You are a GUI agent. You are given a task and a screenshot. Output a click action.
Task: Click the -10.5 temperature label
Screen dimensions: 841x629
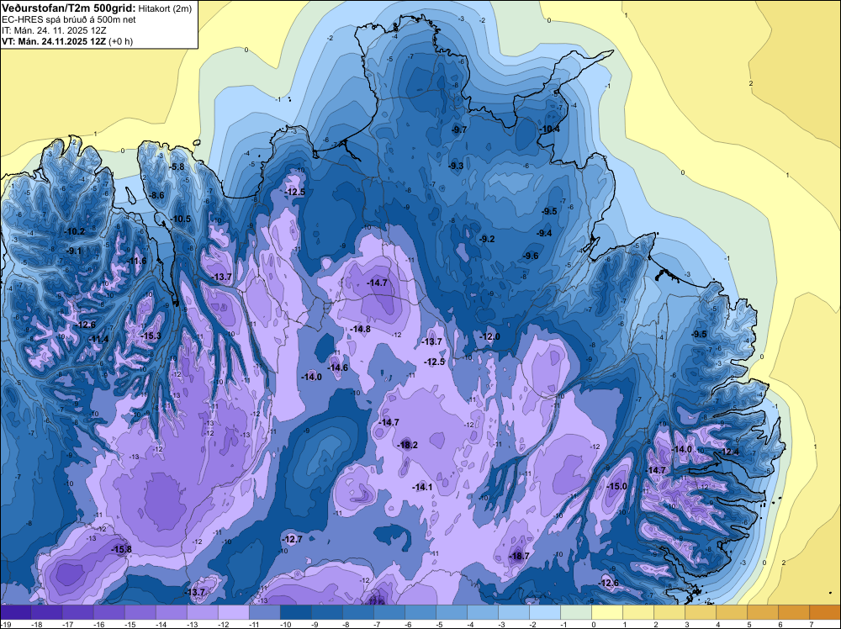(180, 219)
